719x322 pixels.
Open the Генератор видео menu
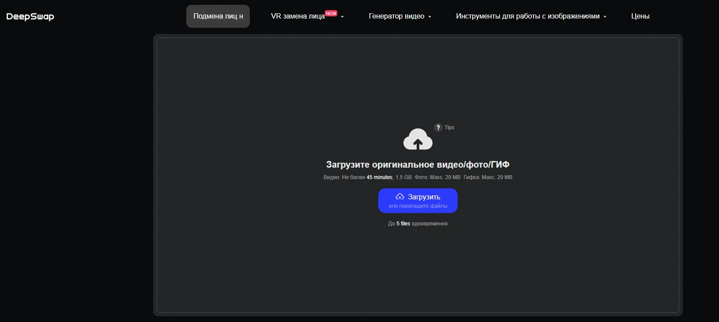point(396,16)
